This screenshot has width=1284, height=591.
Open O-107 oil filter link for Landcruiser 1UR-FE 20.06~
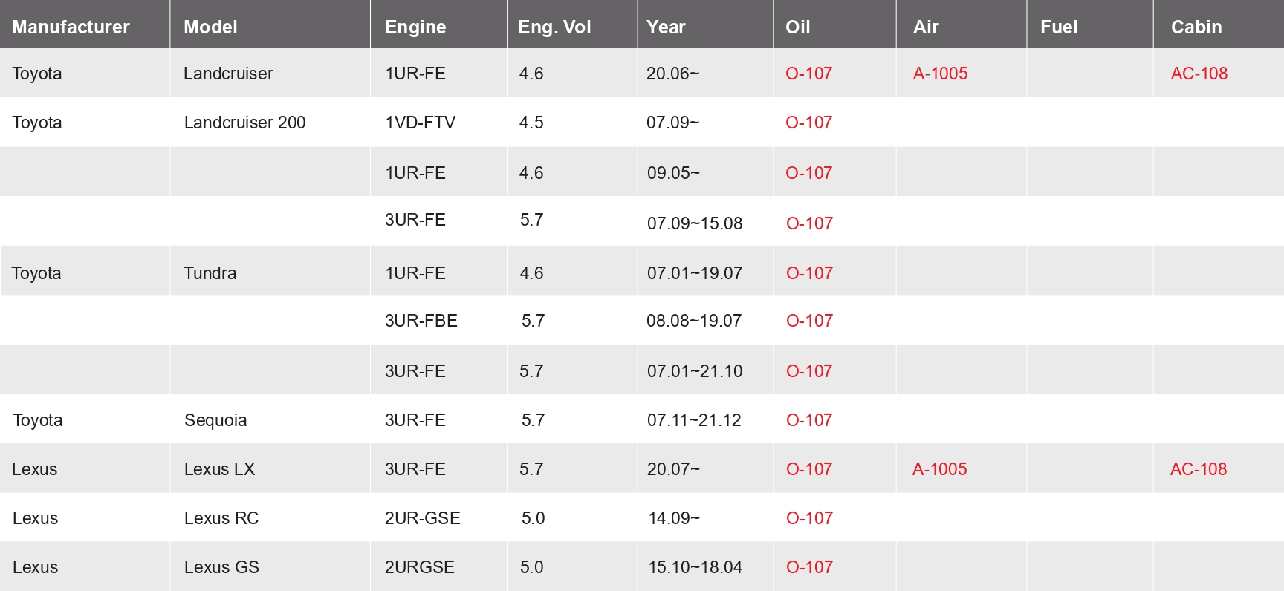coord(808,74)
